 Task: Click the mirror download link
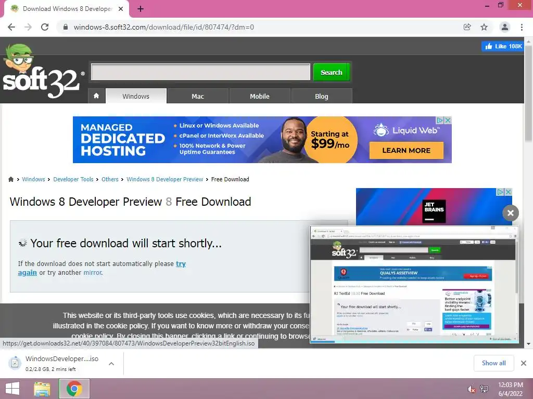coord(92,272)
